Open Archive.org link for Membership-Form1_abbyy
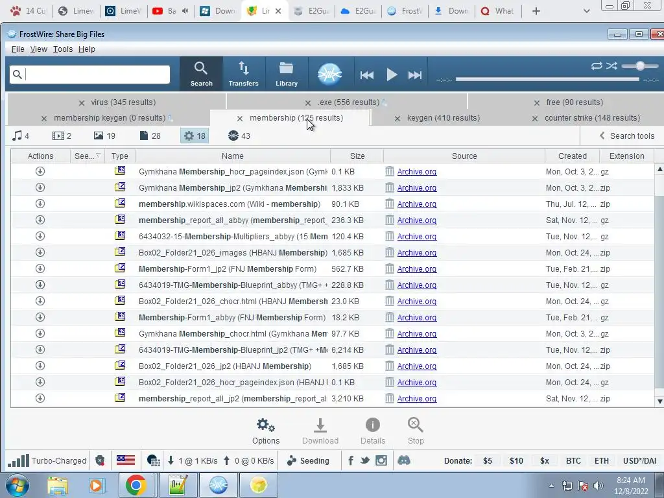Viewport: 664px width, 498px height. click(417, 318)
